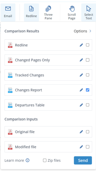Enable the Zip files checkbox
96x171 pixels.
click(45, 160)
